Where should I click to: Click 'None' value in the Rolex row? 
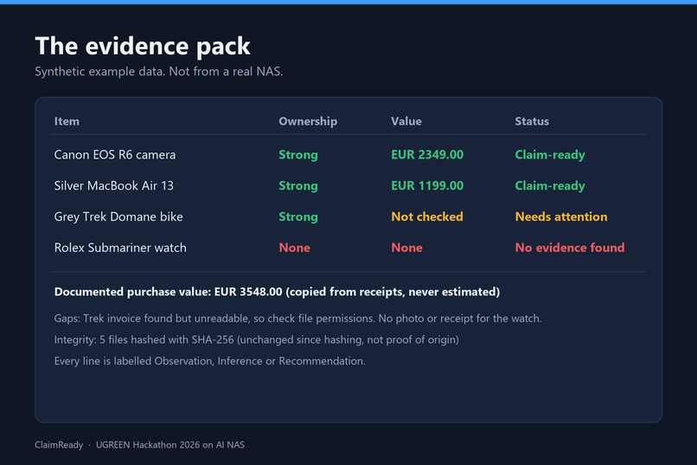[406, 248]
